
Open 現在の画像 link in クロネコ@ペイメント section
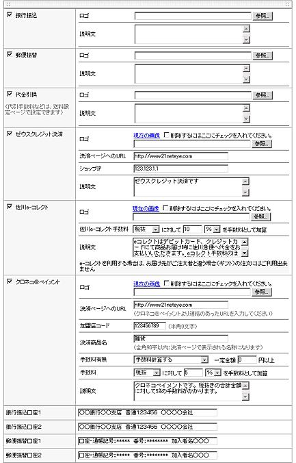[146, 284]
